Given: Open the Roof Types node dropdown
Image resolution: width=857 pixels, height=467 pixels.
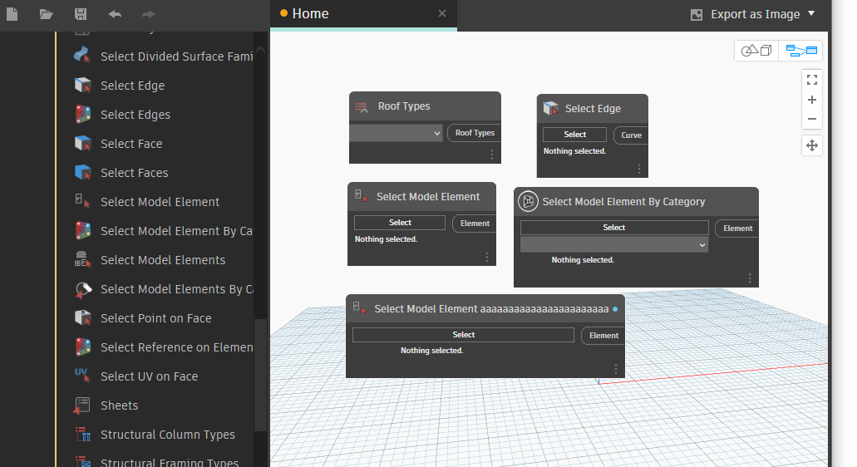Looking at the screenshot, I should coord(396,133).
